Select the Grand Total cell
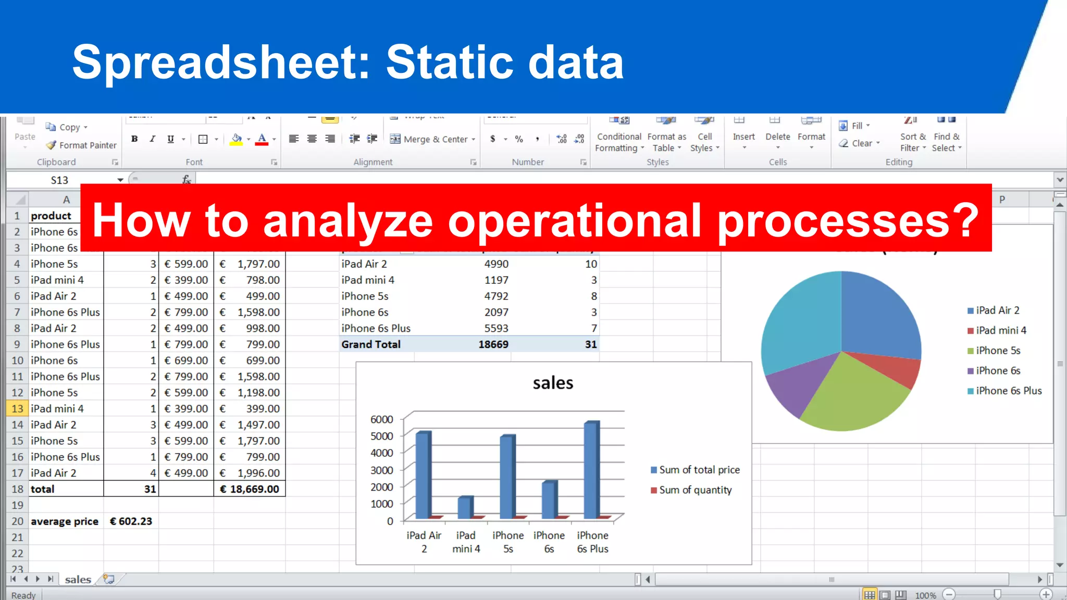Screen dimensions: 1067x600 371,344
